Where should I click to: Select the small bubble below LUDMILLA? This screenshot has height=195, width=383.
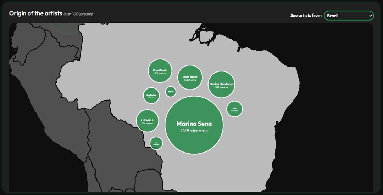tap(156, 143)
